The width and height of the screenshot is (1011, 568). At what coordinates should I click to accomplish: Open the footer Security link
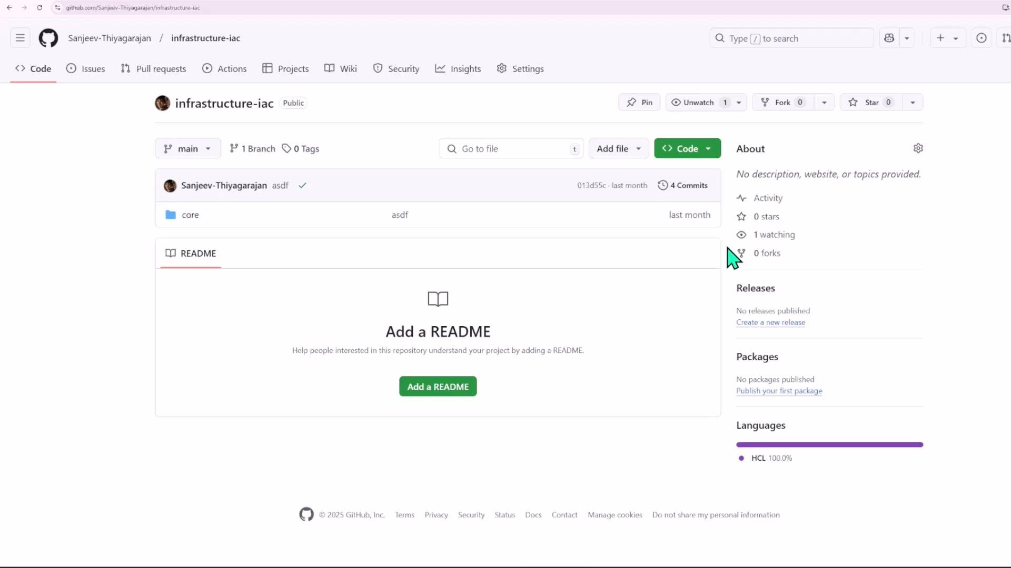(471, 515)
